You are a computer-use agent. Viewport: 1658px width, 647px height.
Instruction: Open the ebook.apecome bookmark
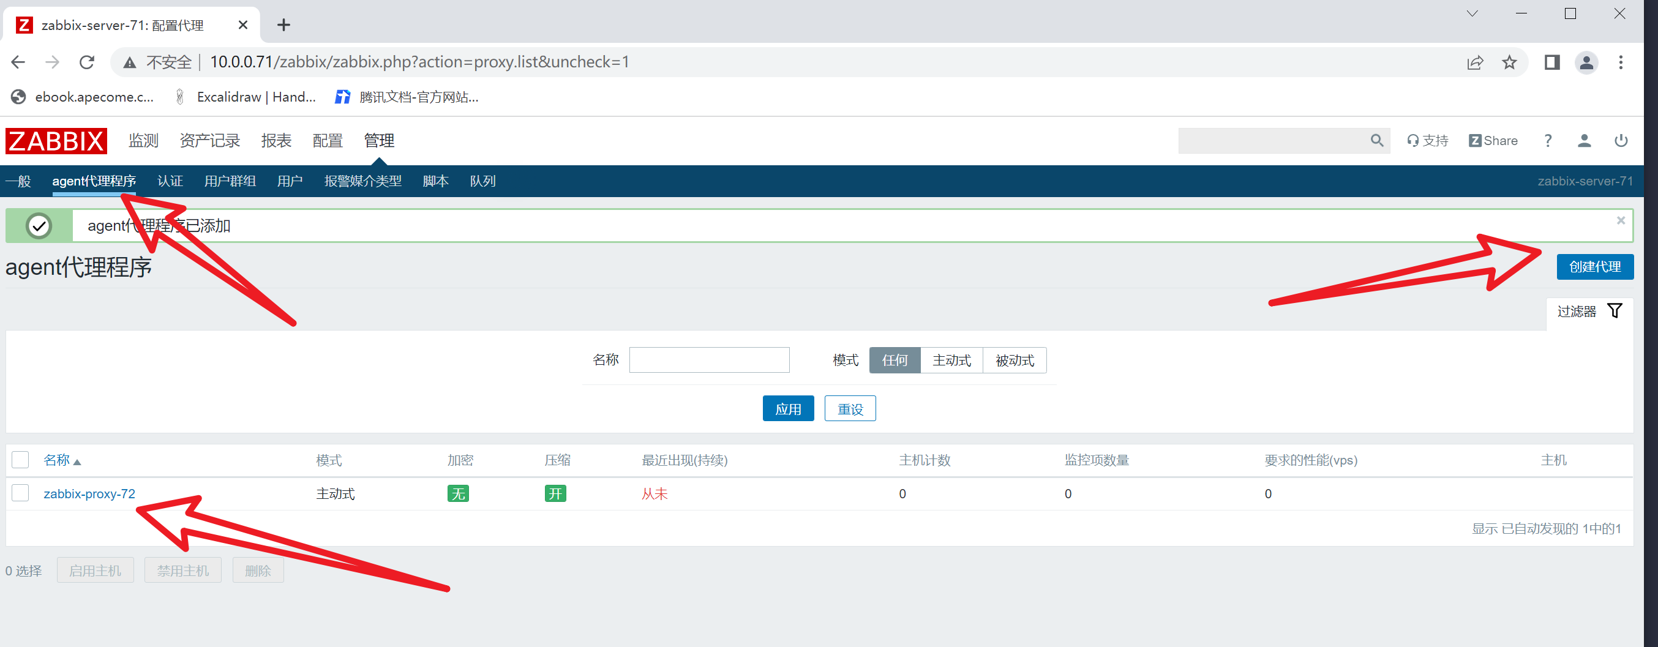(83, 97)
